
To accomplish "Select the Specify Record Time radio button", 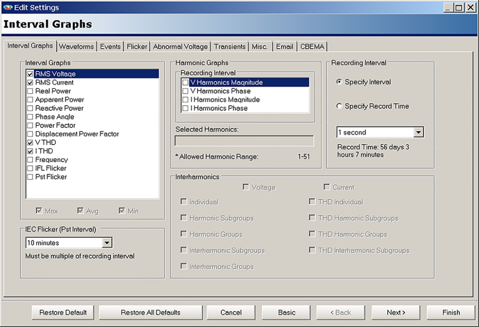I will (339, 106).
